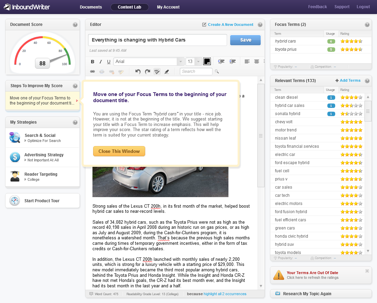Click the highlighter pen icon
Screen dimensions: 377x303
(167, 71)
